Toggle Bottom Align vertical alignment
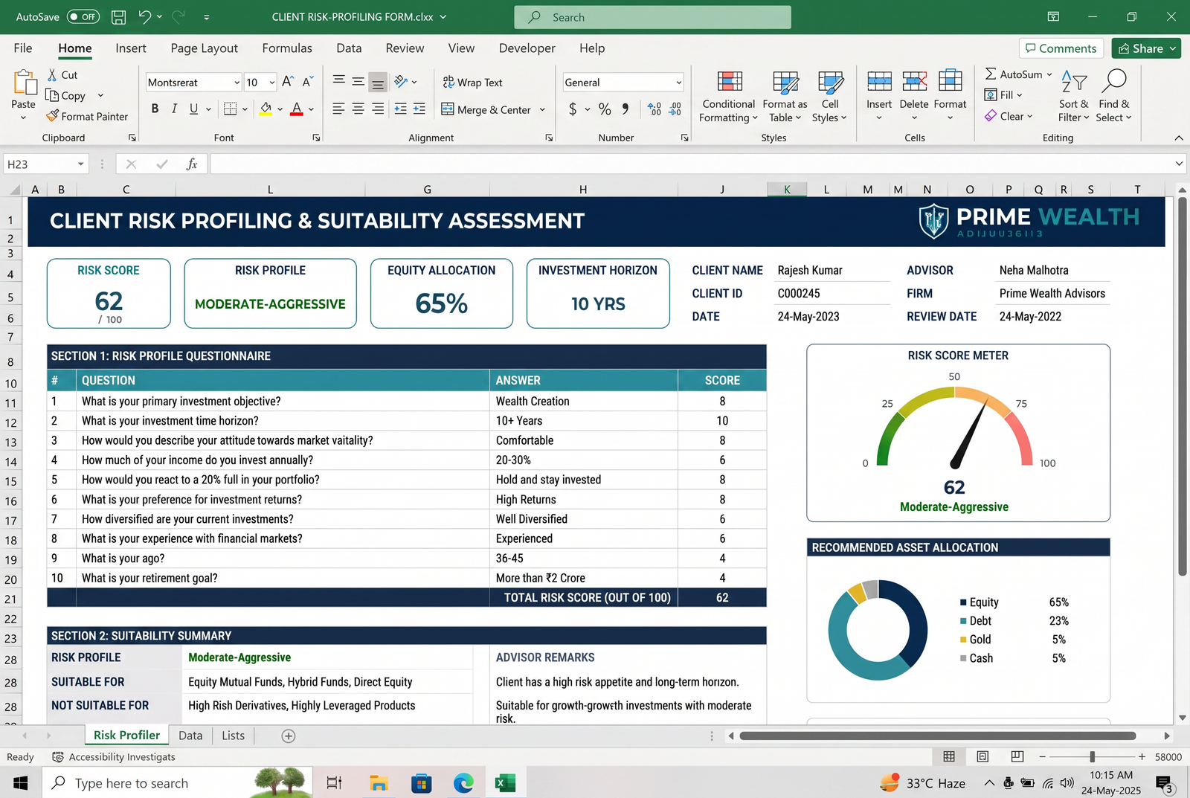The image size is (1190, 798). point(378,82)
